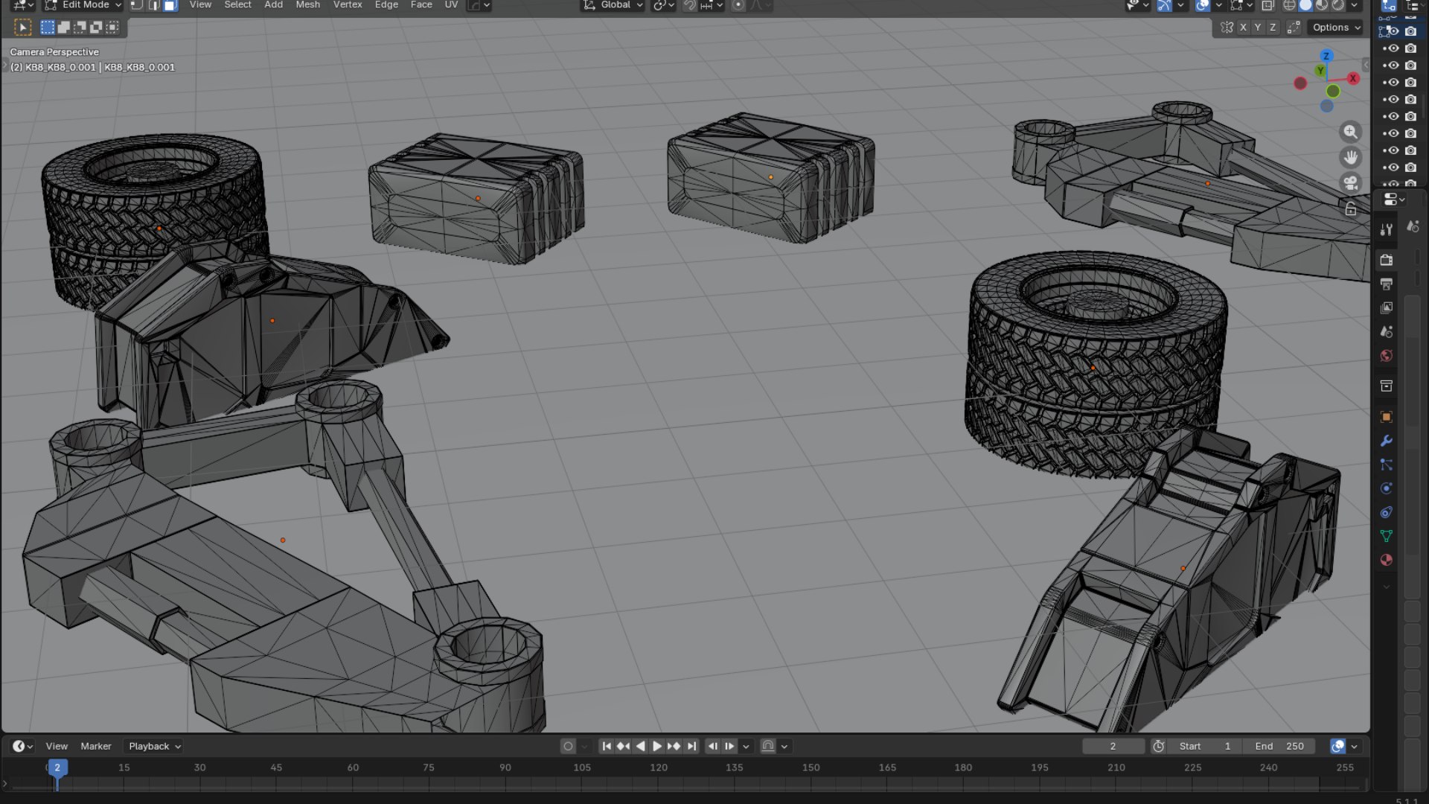
Task: Click the mesh symmetry butterfly icon
Action: click(x=1227, y=28)
